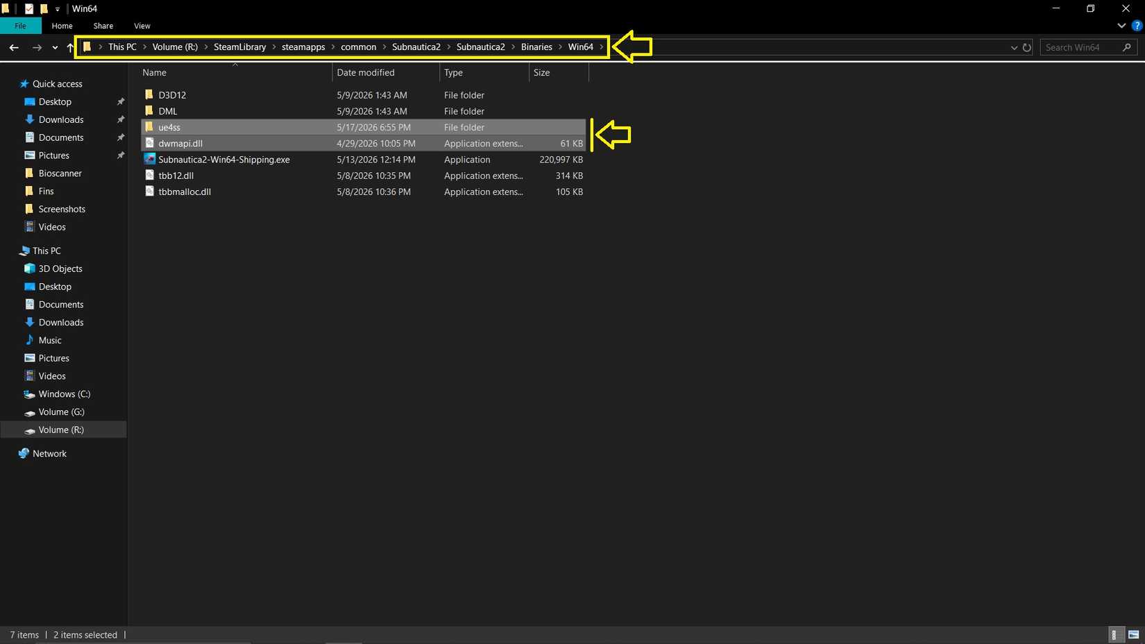Open Help via the blue question mark
1145x644 pixels.
(x=1137, y=26)
